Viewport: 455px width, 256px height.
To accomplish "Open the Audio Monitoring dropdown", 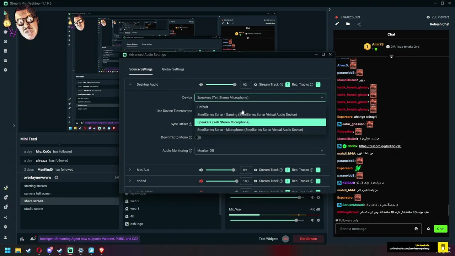I will coord(260,151).
